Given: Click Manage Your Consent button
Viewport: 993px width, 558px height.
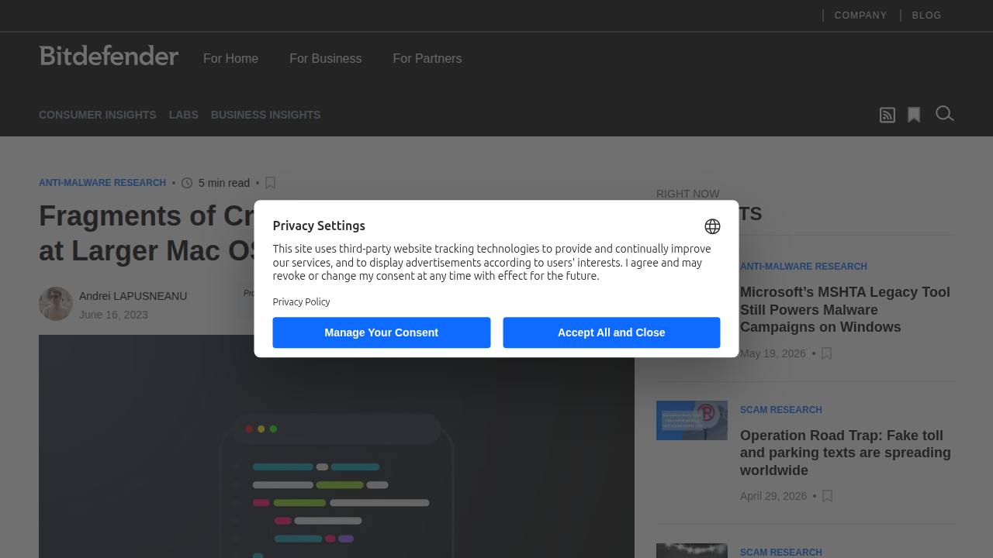Looking at the screenshot, I should [x=381, y=332].
